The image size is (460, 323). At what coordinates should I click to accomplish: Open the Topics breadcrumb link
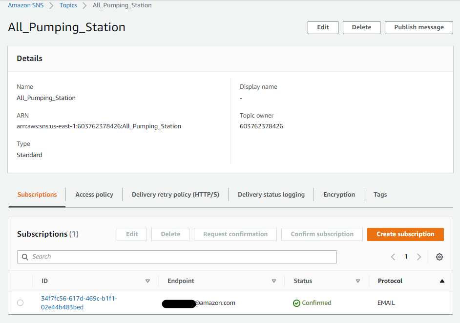click(x=68, y=5)
